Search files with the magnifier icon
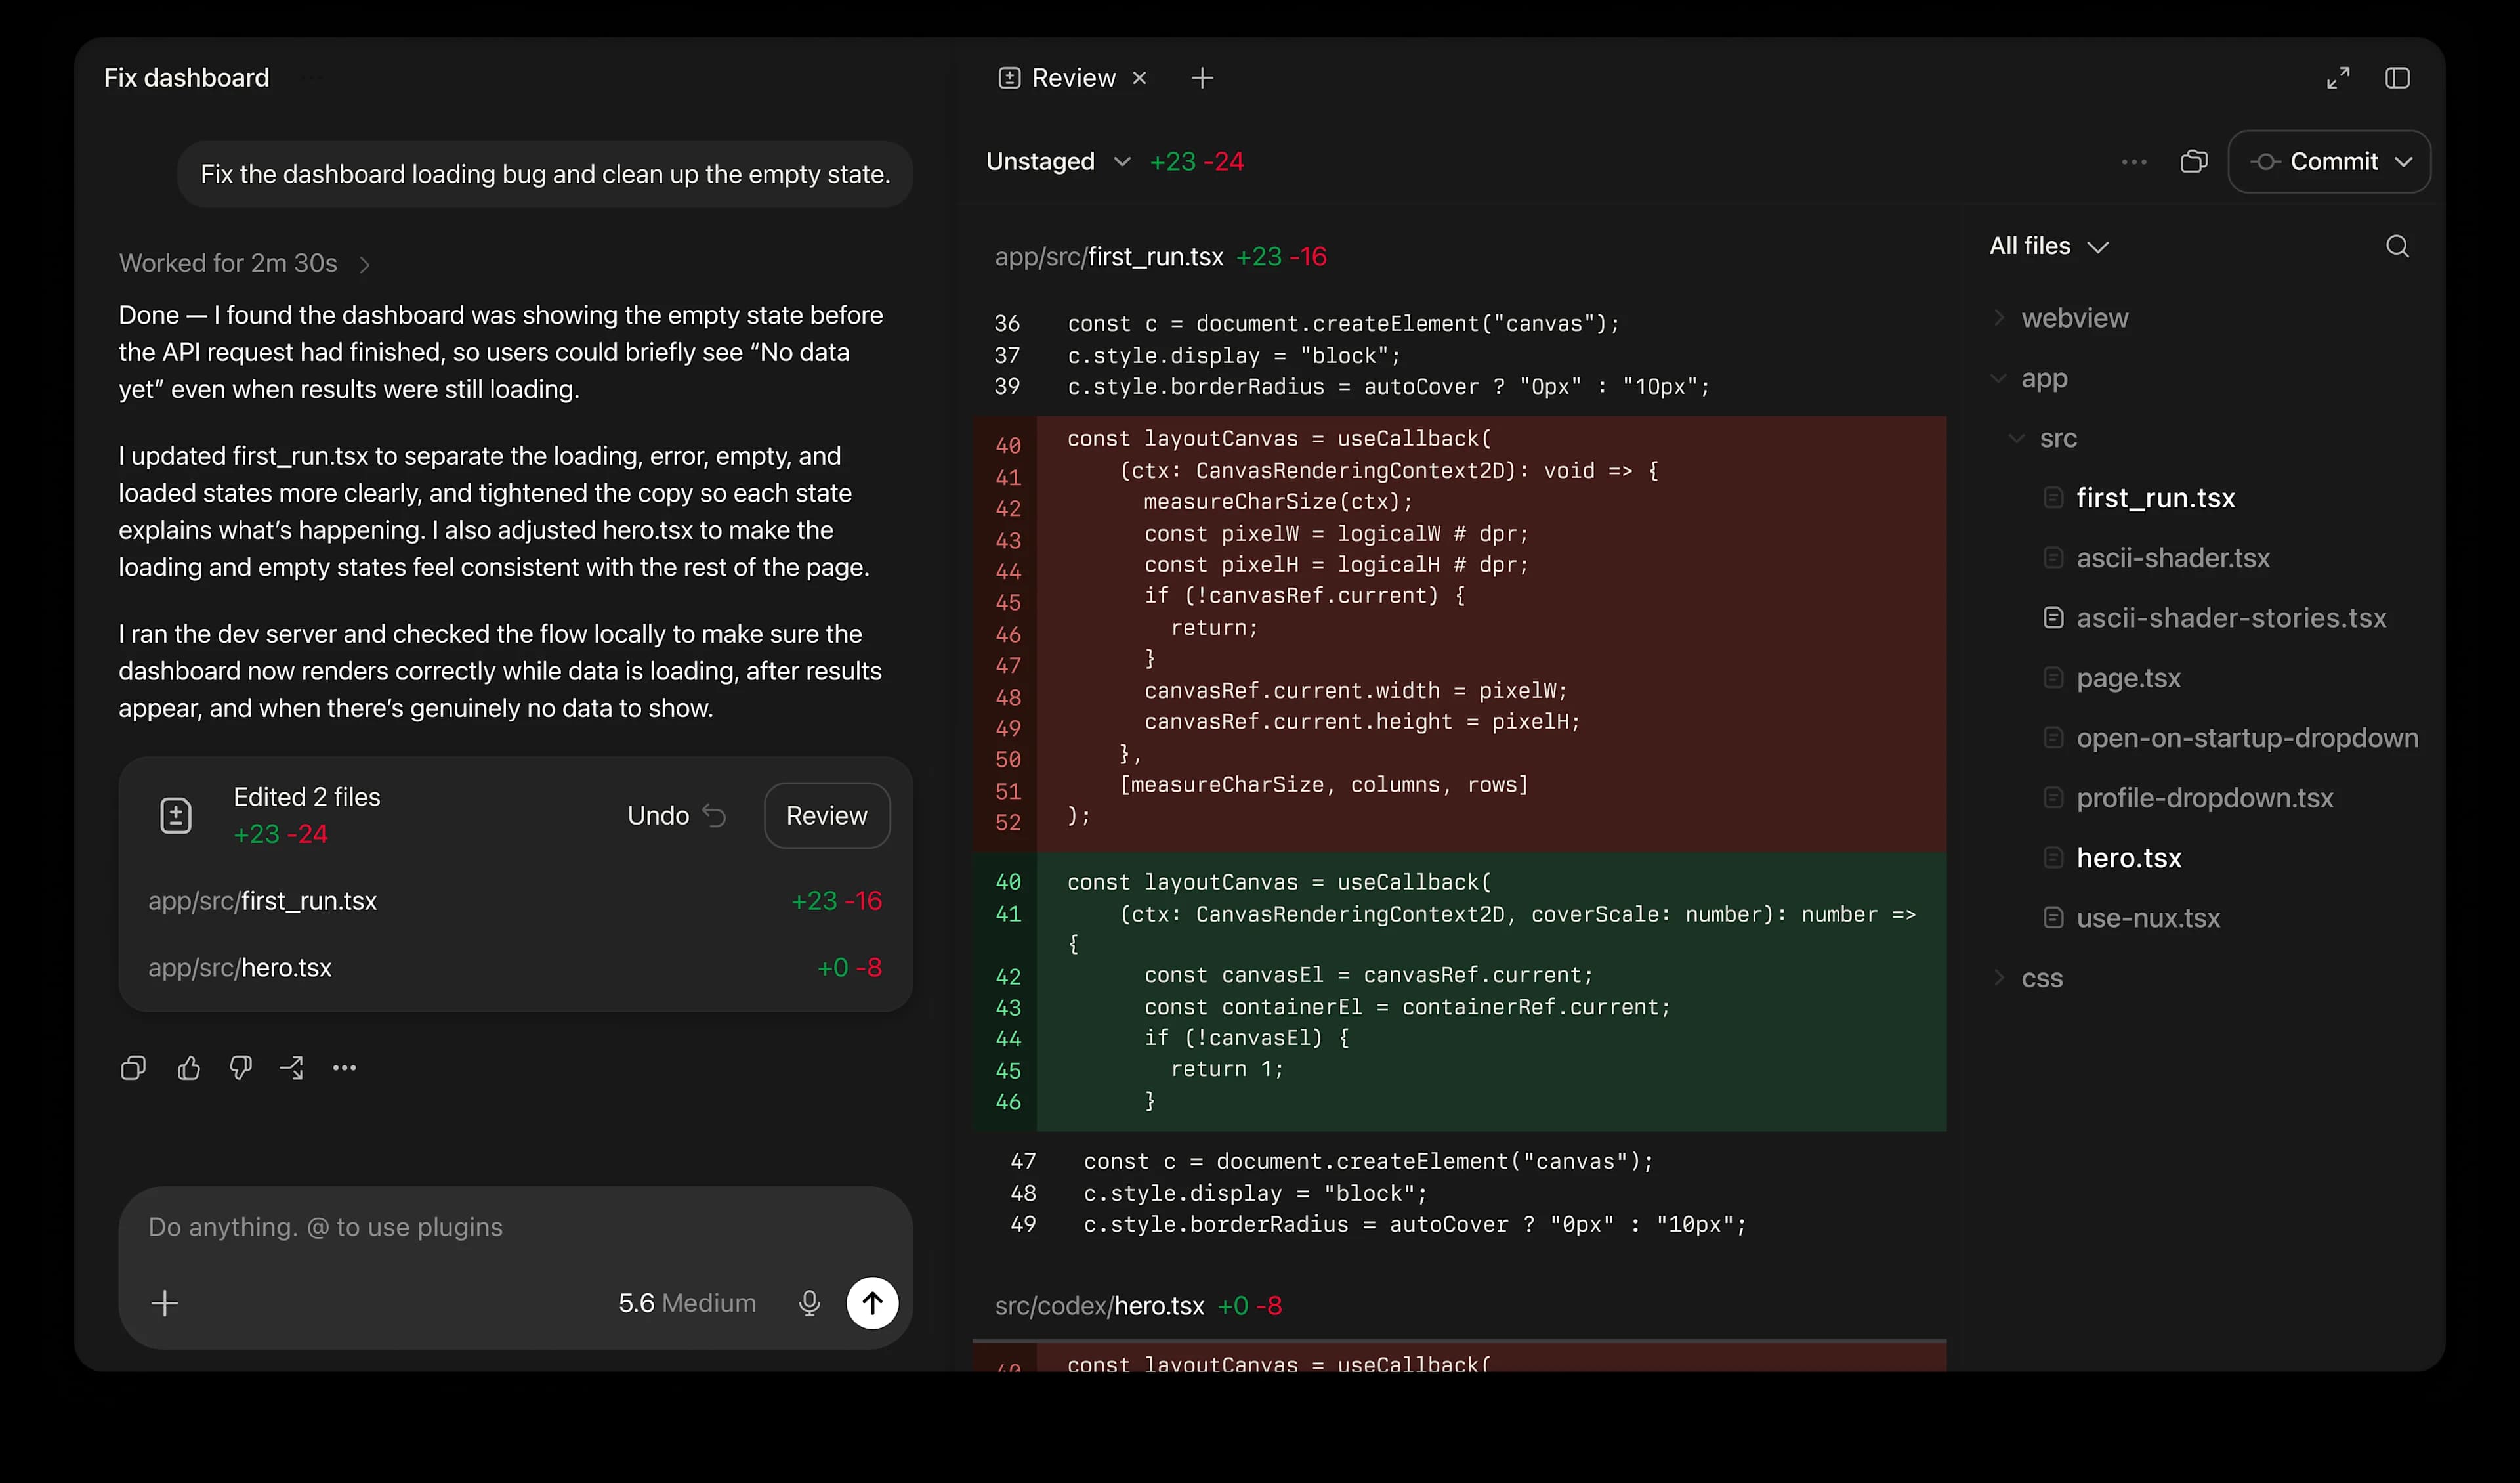The width and height of the screenshot is (2520, 1483). pyautogui.click(x=2397, y=246)
